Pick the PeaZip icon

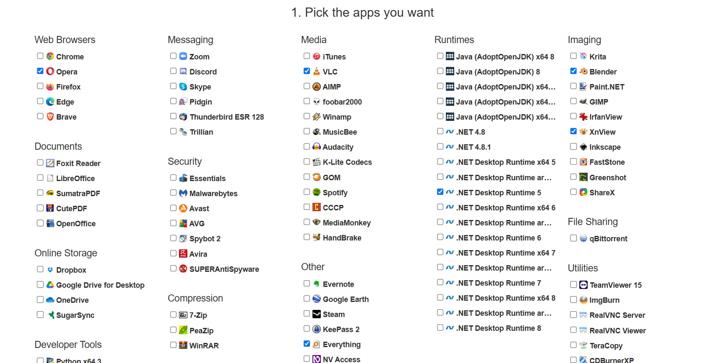coord(183,330)
